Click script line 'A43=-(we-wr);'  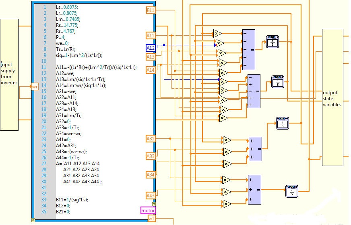tap(71, 152)
